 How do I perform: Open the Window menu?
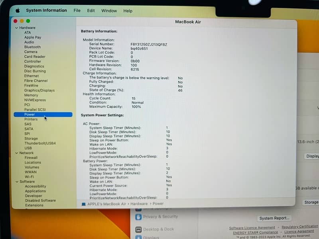coord(109,11)
